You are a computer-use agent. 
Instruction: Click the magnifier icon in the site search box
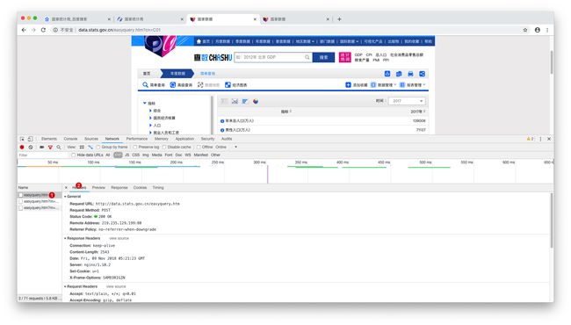(307, 57)
